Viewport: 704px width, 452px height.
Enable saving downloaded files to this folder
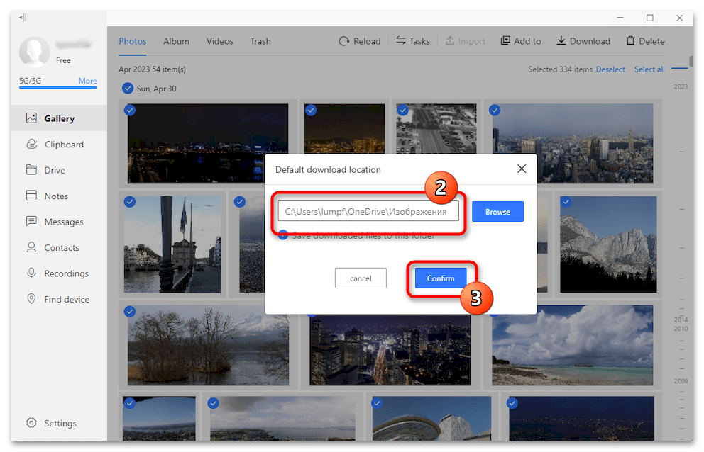(283, 236)
